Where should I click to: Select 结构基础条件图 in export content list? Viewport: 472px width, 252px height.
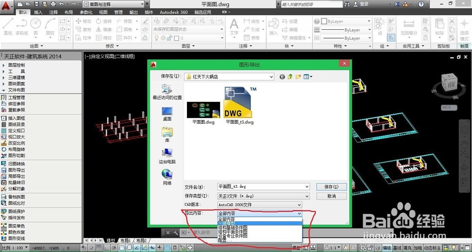(233, 227)
